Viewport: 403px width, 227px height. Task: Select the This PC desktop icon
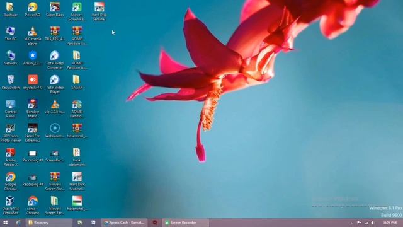click(10, 33)
